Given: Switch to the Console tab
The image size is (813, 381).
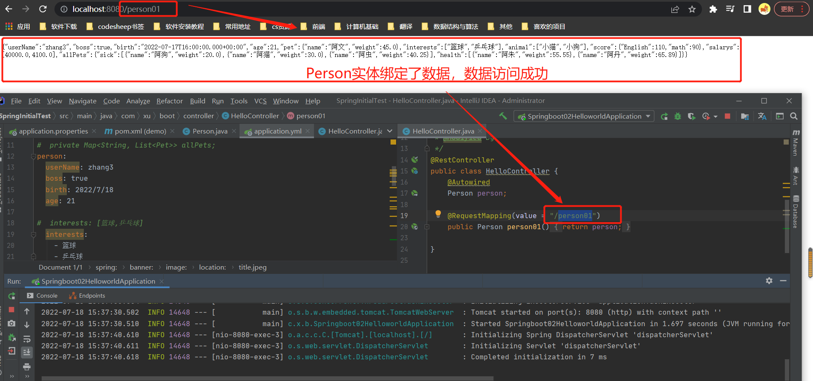Looking at the screenshot, I should [42, 296].
